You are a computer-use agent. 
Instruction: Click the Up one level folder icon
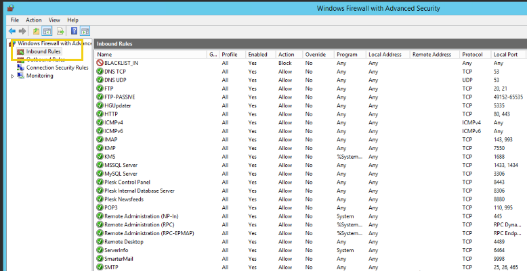(x=36, y=31)
